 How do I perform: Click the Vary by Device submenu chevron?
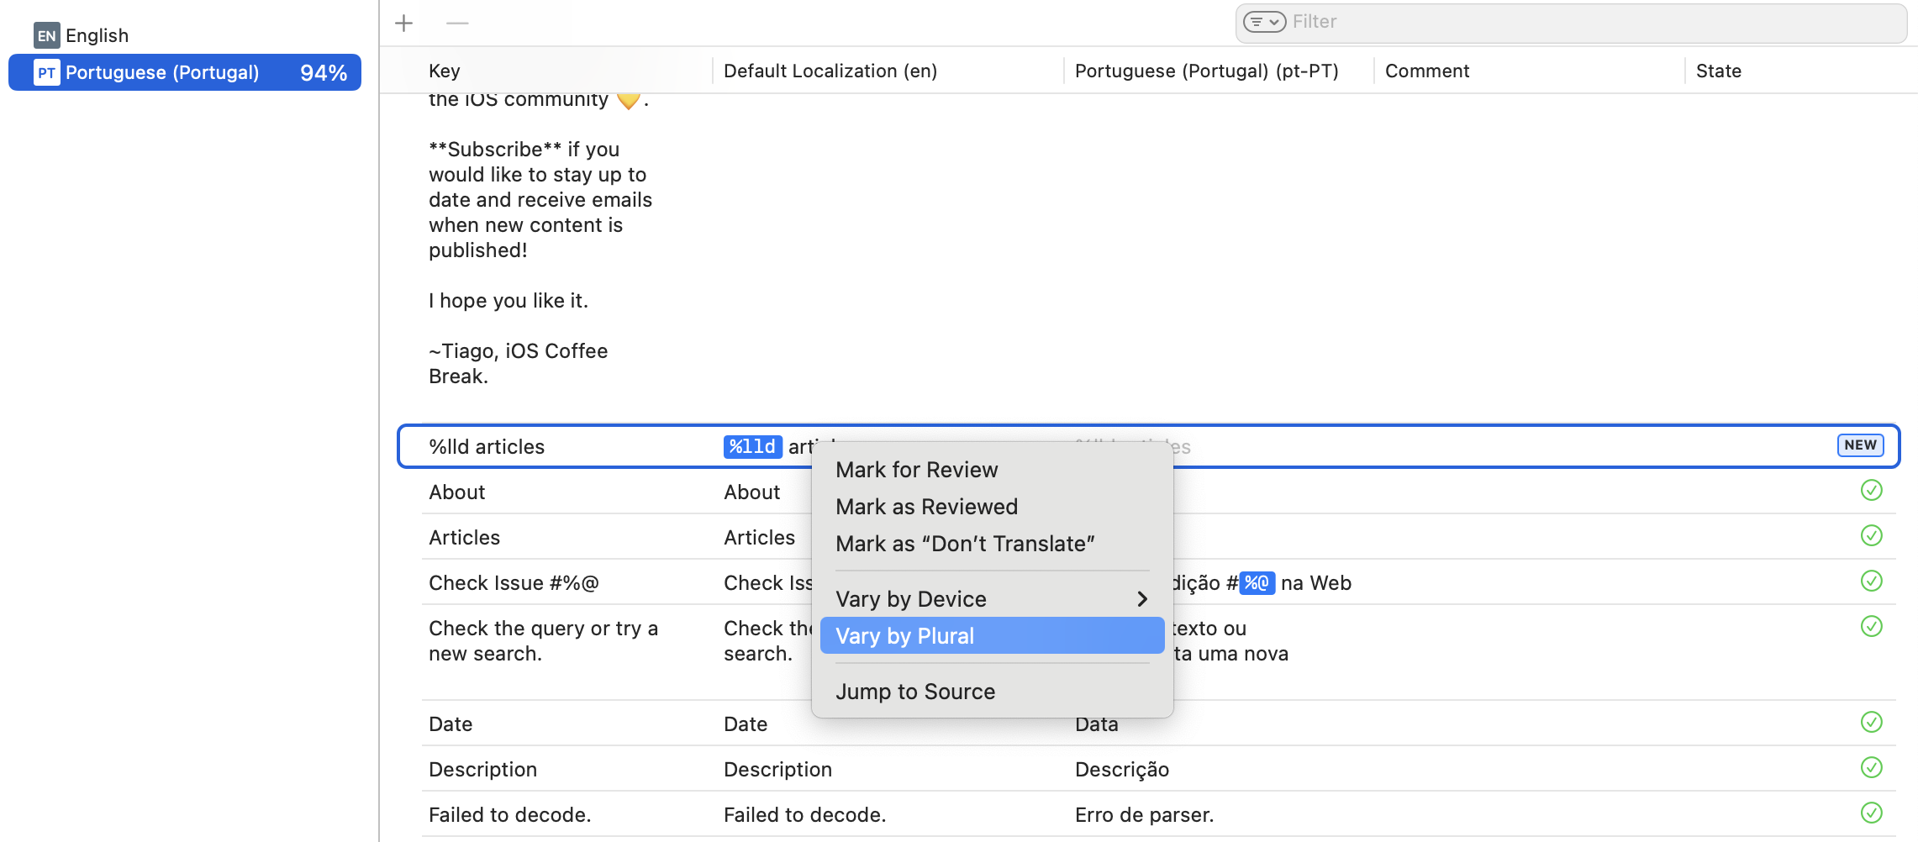click(1142, 599)
